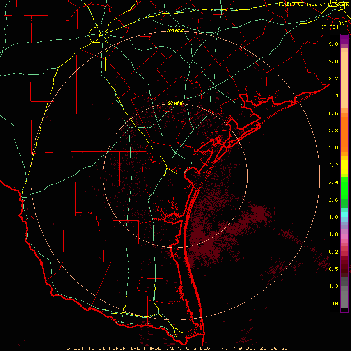Click the [PHAS] legend unit label
The width and height of the screenshot is (351, 351).
point(330,27)
